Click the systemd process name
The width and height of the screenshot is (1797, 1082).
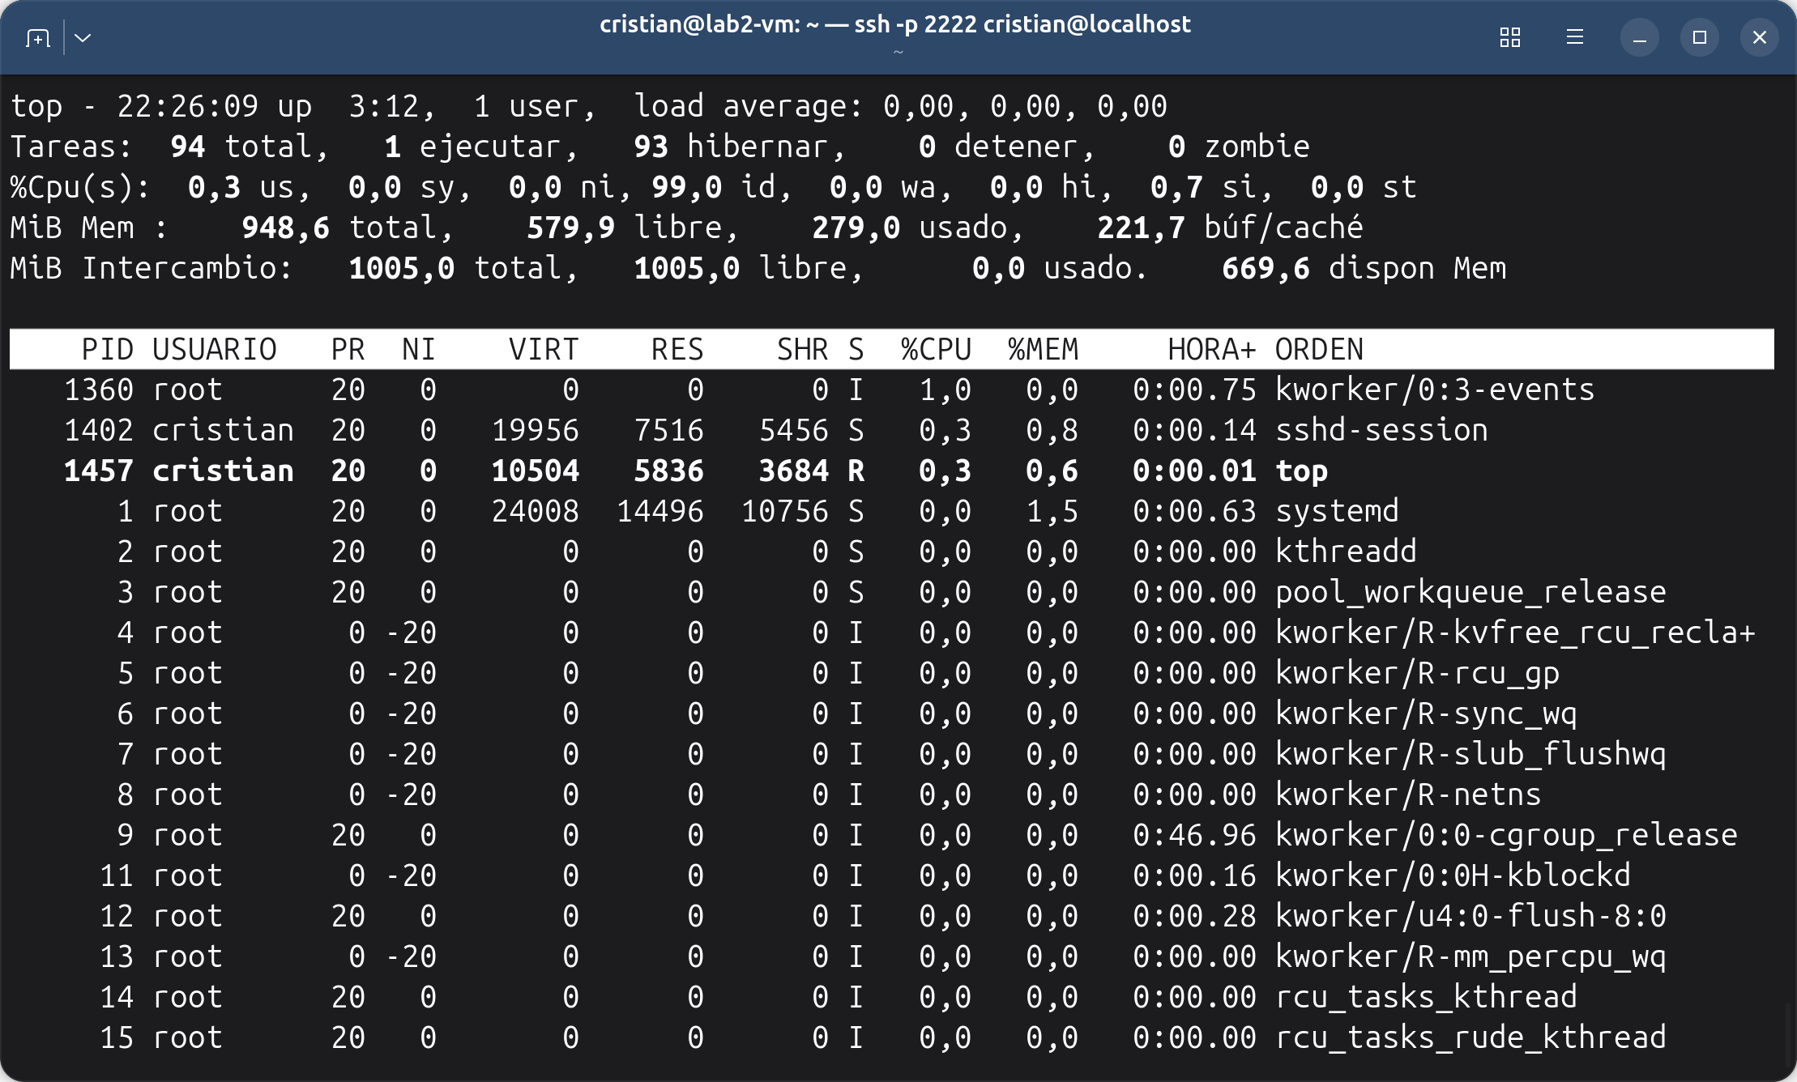pos(1337,511)
